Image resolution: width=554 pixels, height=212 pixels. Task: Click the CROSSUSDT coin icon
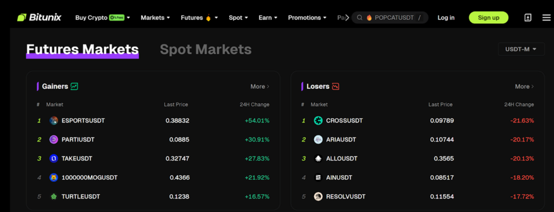coord(318,121)
